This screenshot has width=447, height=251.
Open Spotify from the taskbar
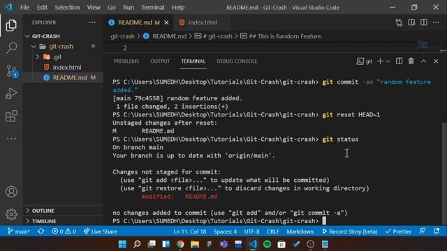[x=267, y=244]
